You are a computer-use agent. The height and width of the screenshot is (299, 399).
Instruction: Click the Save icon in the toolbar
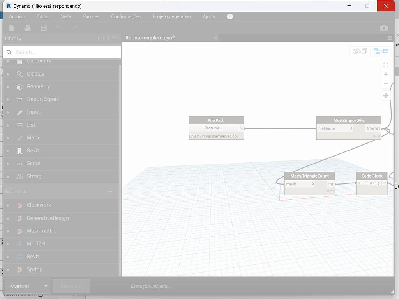point(43,28)
